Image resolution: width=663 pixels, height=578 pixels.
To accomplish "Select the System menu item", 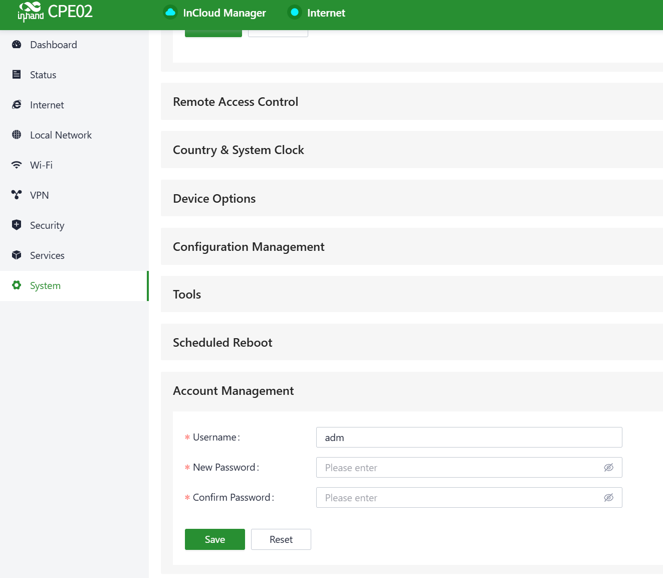I will tap(45, 285).
